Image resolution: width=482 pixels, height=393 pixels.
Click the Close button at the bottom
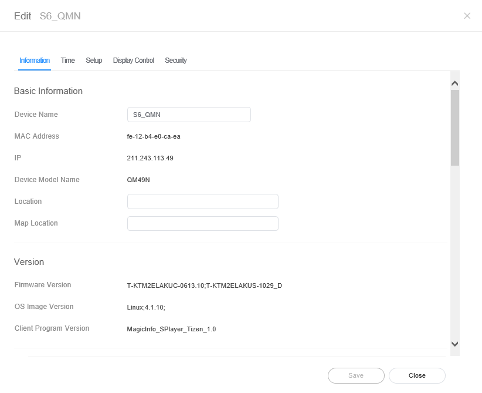pyautogui.click(x=417, y=375)
